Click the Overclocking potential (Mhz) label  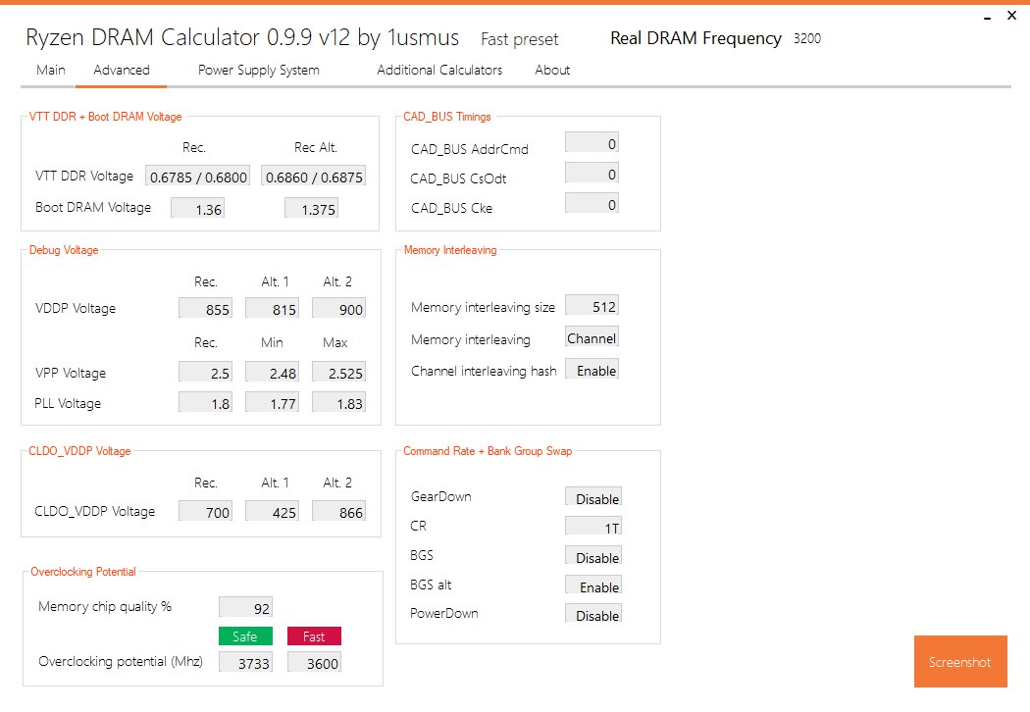pos(121,661)
